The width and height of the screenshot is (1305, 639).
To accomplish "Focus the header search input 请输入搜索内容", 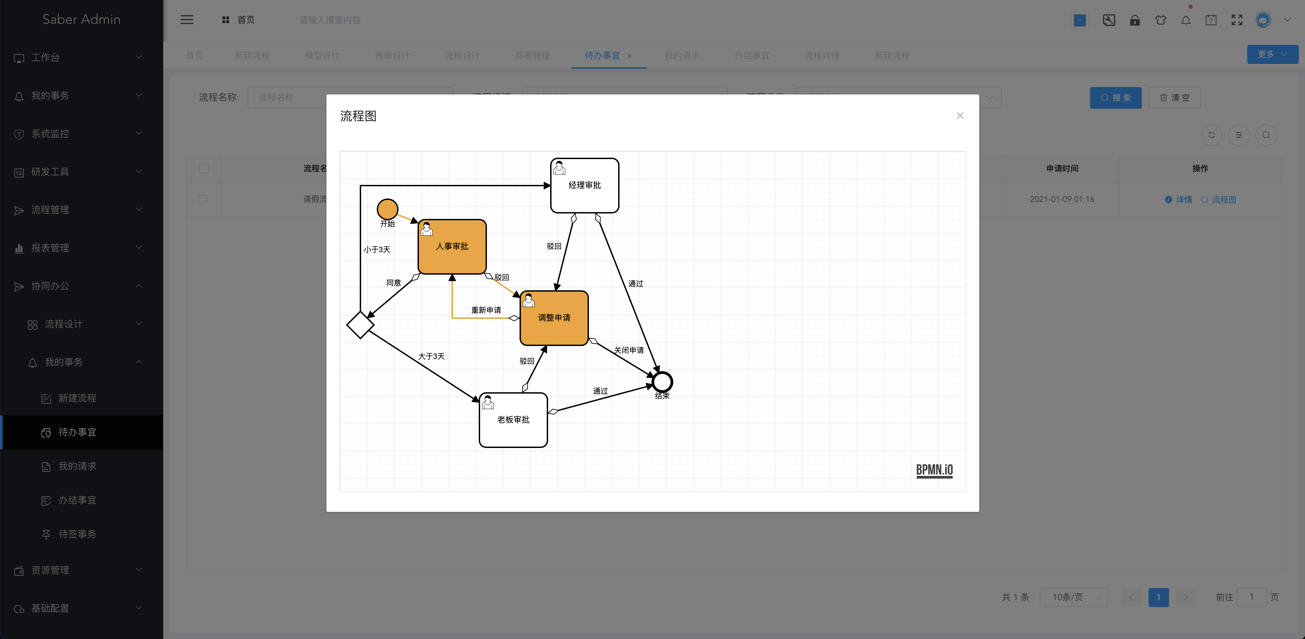I will (330, 20).
